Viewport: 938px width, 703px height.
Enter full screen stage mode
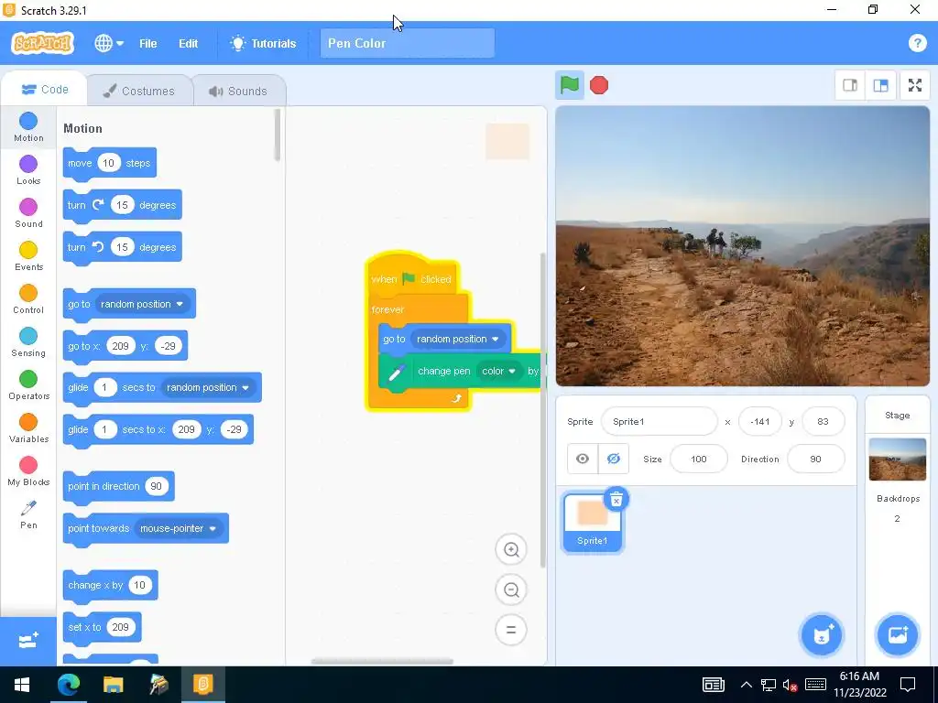915,85
